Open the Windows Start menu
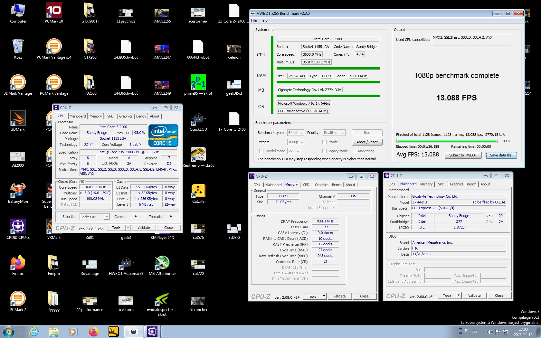Viewport: 541px width, 338px height. 8,332
